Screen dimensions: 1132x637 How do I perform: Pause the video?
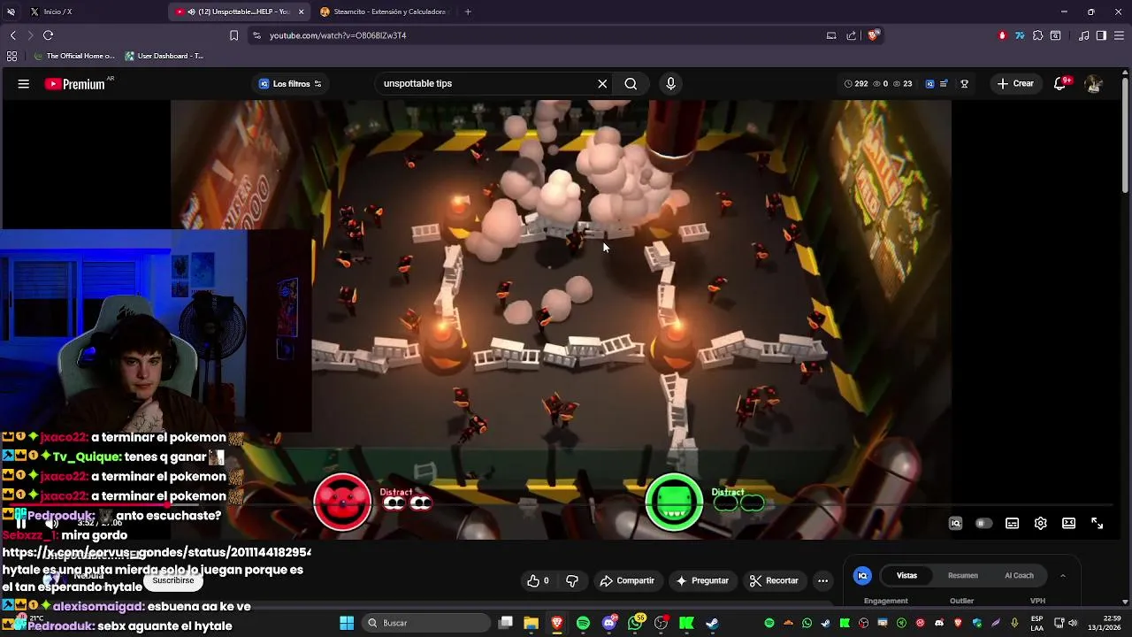(21, 523)
